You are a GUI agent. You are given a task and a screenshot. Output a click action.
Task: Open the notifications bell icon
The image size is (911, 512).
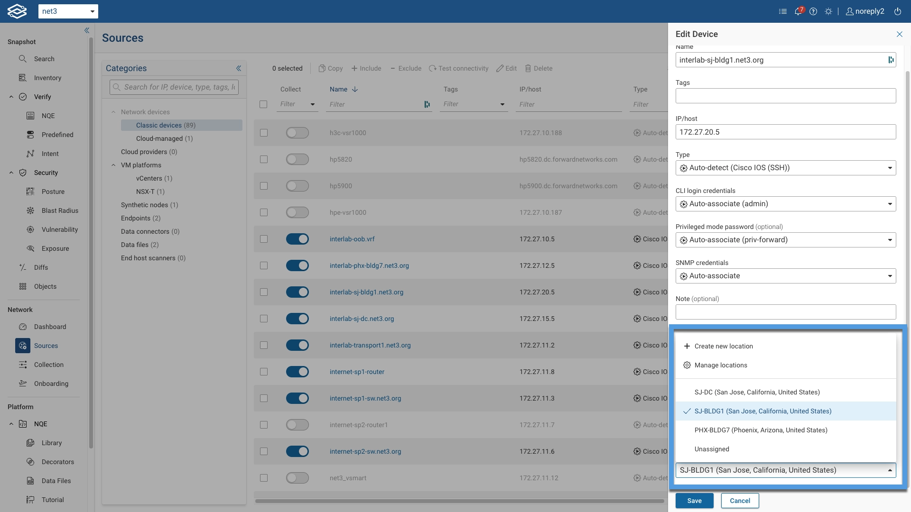[798, 11]
